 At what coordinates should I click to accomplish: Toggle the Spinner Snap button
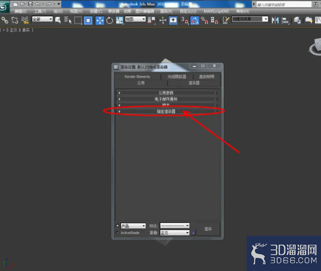pos(214,20)
